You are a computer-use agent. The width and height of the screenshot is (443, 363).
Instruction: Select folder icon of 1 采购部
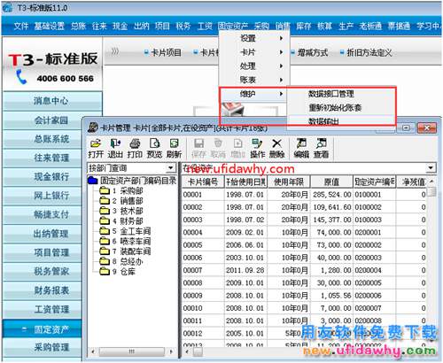[x=105, y=190]
